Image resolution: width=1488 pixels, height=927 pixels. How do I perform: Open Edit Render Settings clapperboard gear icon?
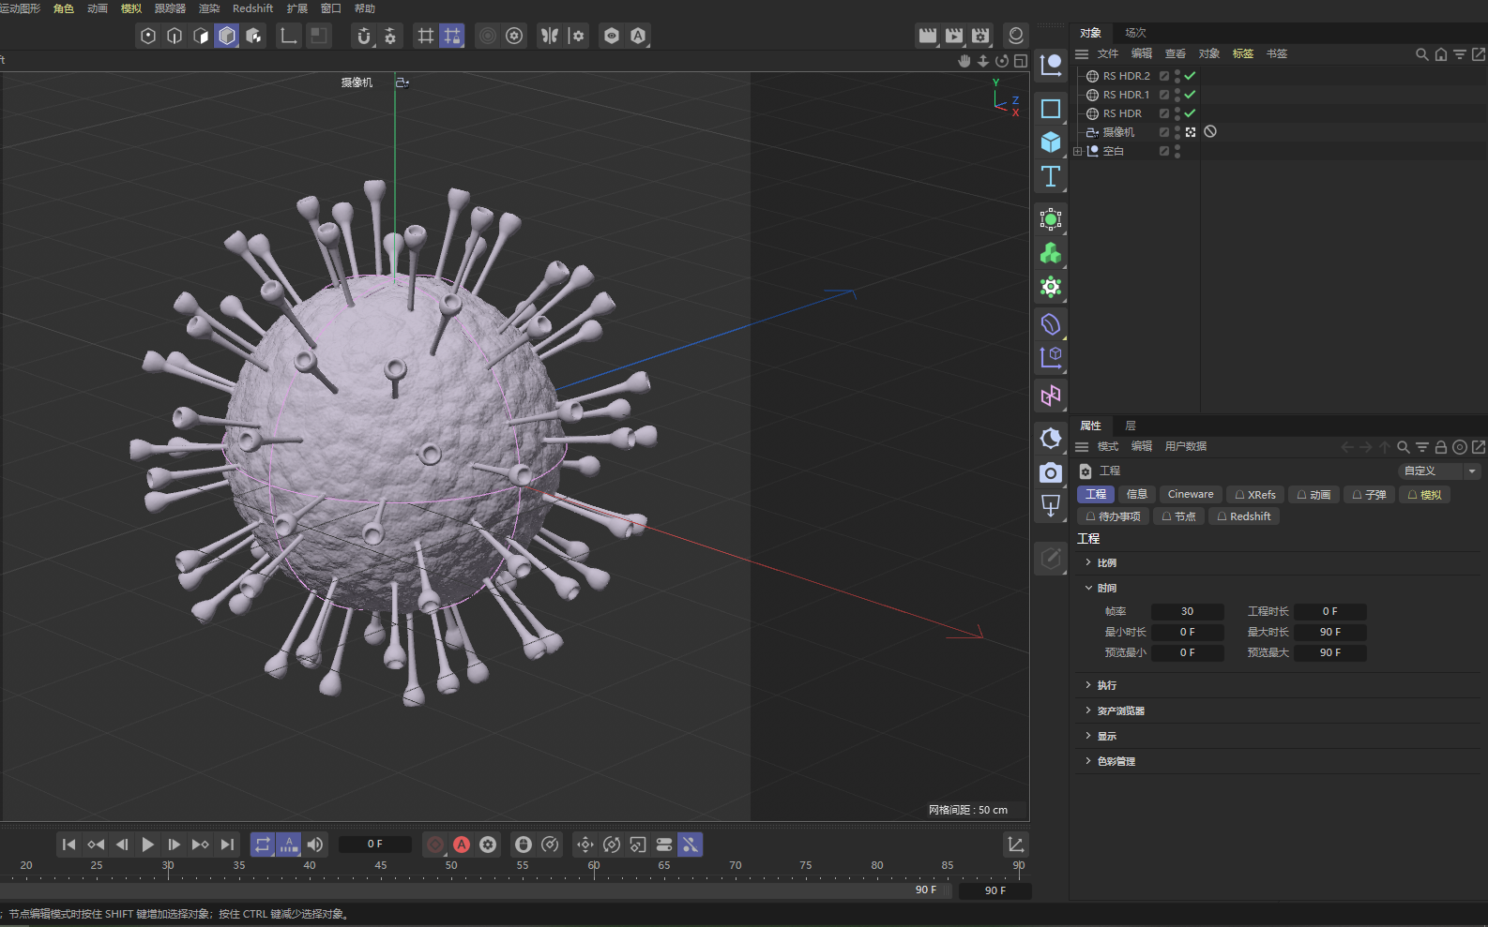[980, 36]
